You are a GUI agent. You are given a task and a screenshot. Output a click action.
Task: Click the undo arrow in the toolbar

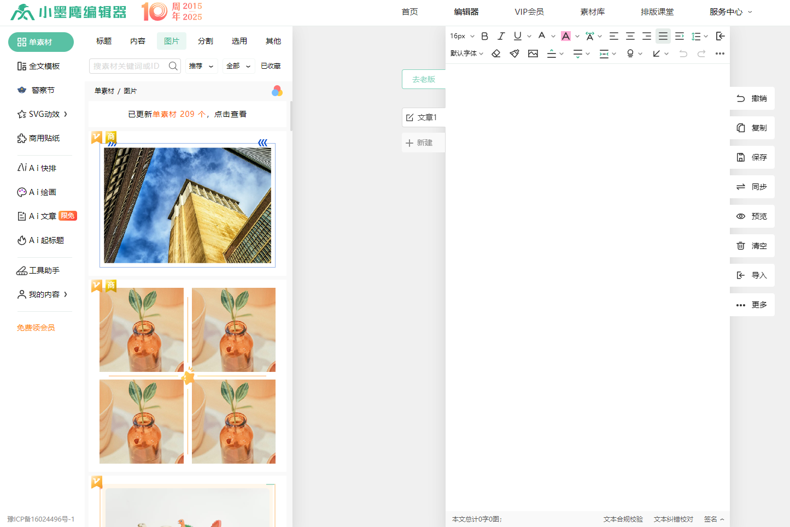pos(682,54)
